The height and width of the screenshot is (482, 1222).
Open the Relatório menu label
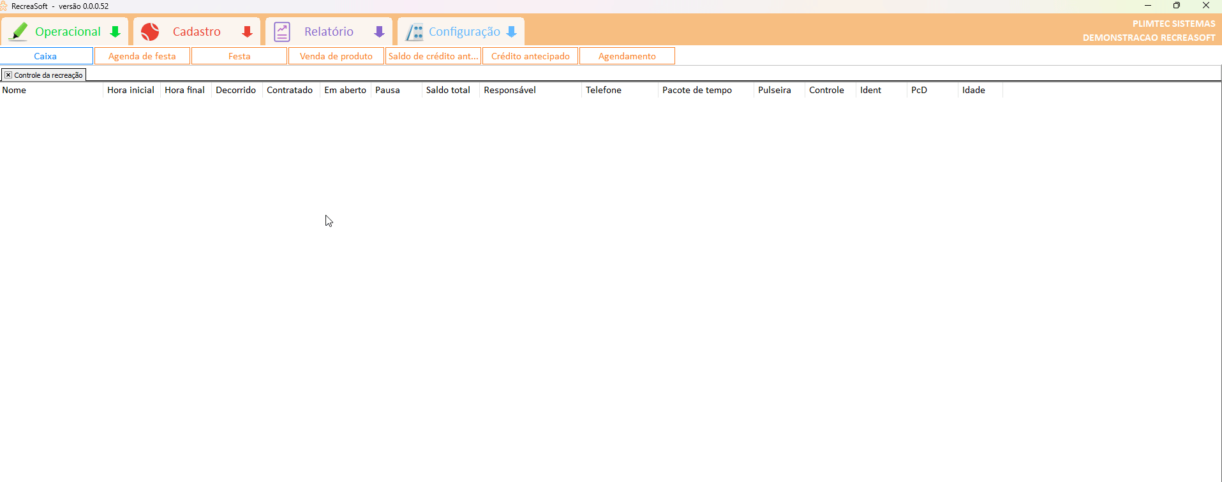coord(329,31)
